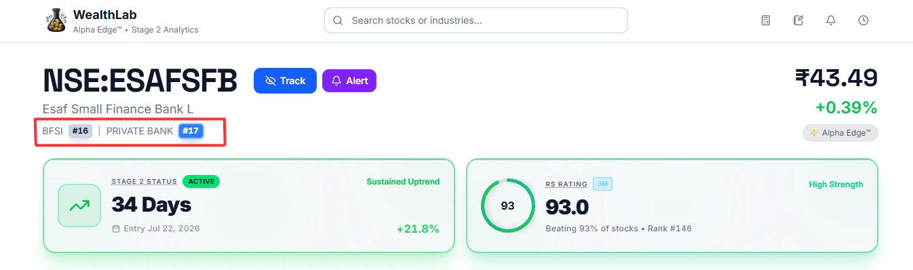Click the WealthLab flask logo

(56, 20)
